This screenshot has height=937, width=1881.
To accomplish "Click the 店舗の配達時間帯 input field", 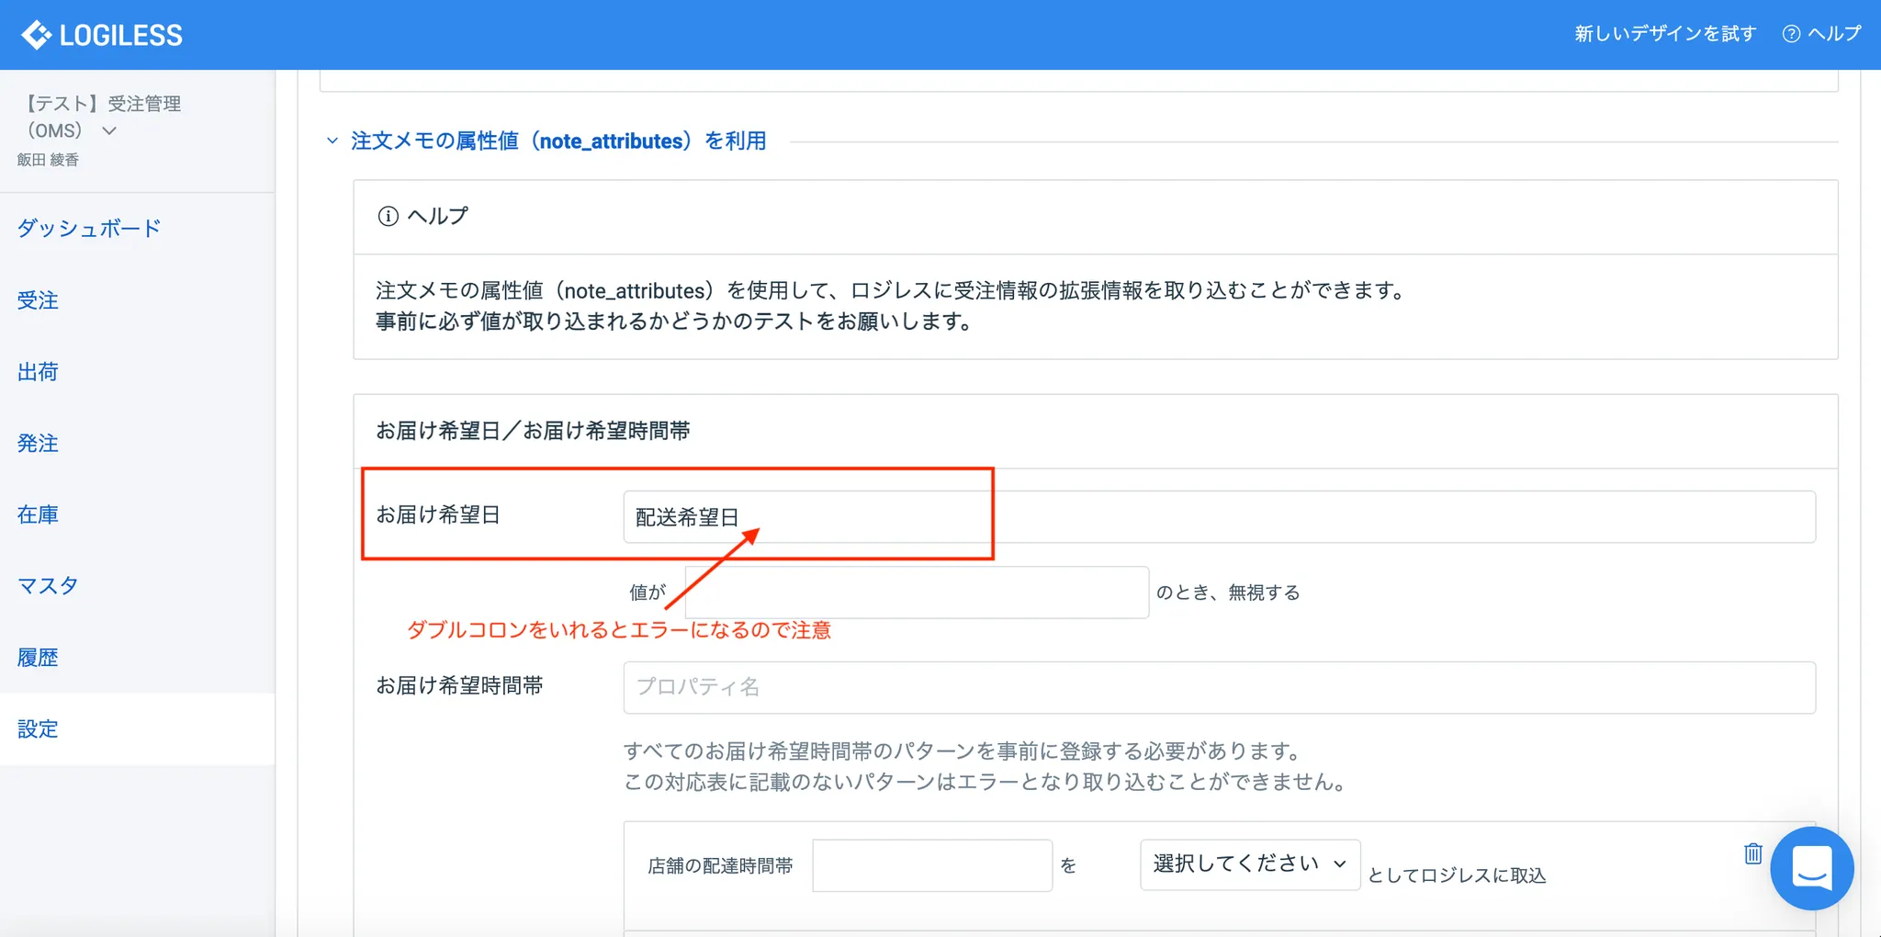I will tap(932, 864).
